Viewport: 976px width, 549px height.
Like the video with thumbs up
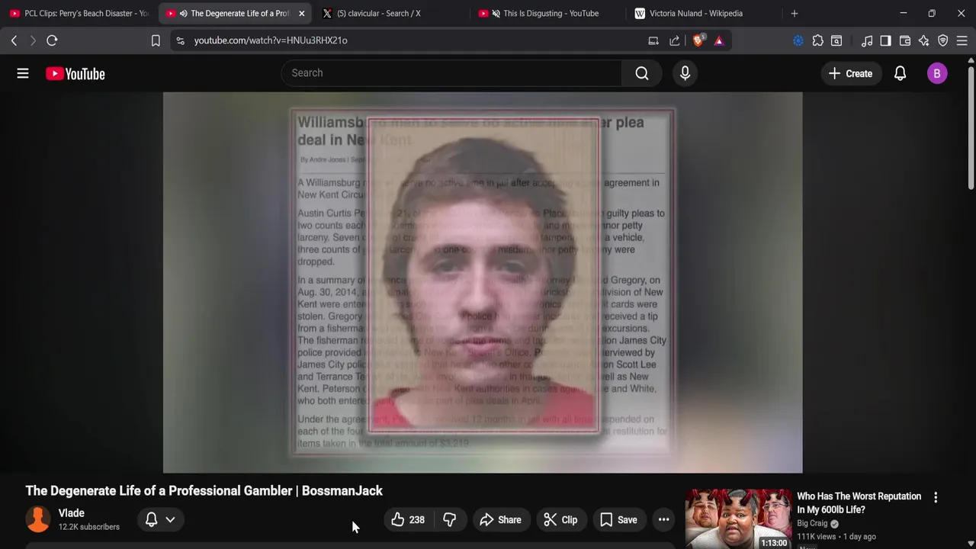pyautogui.click(x=408, y=520)
